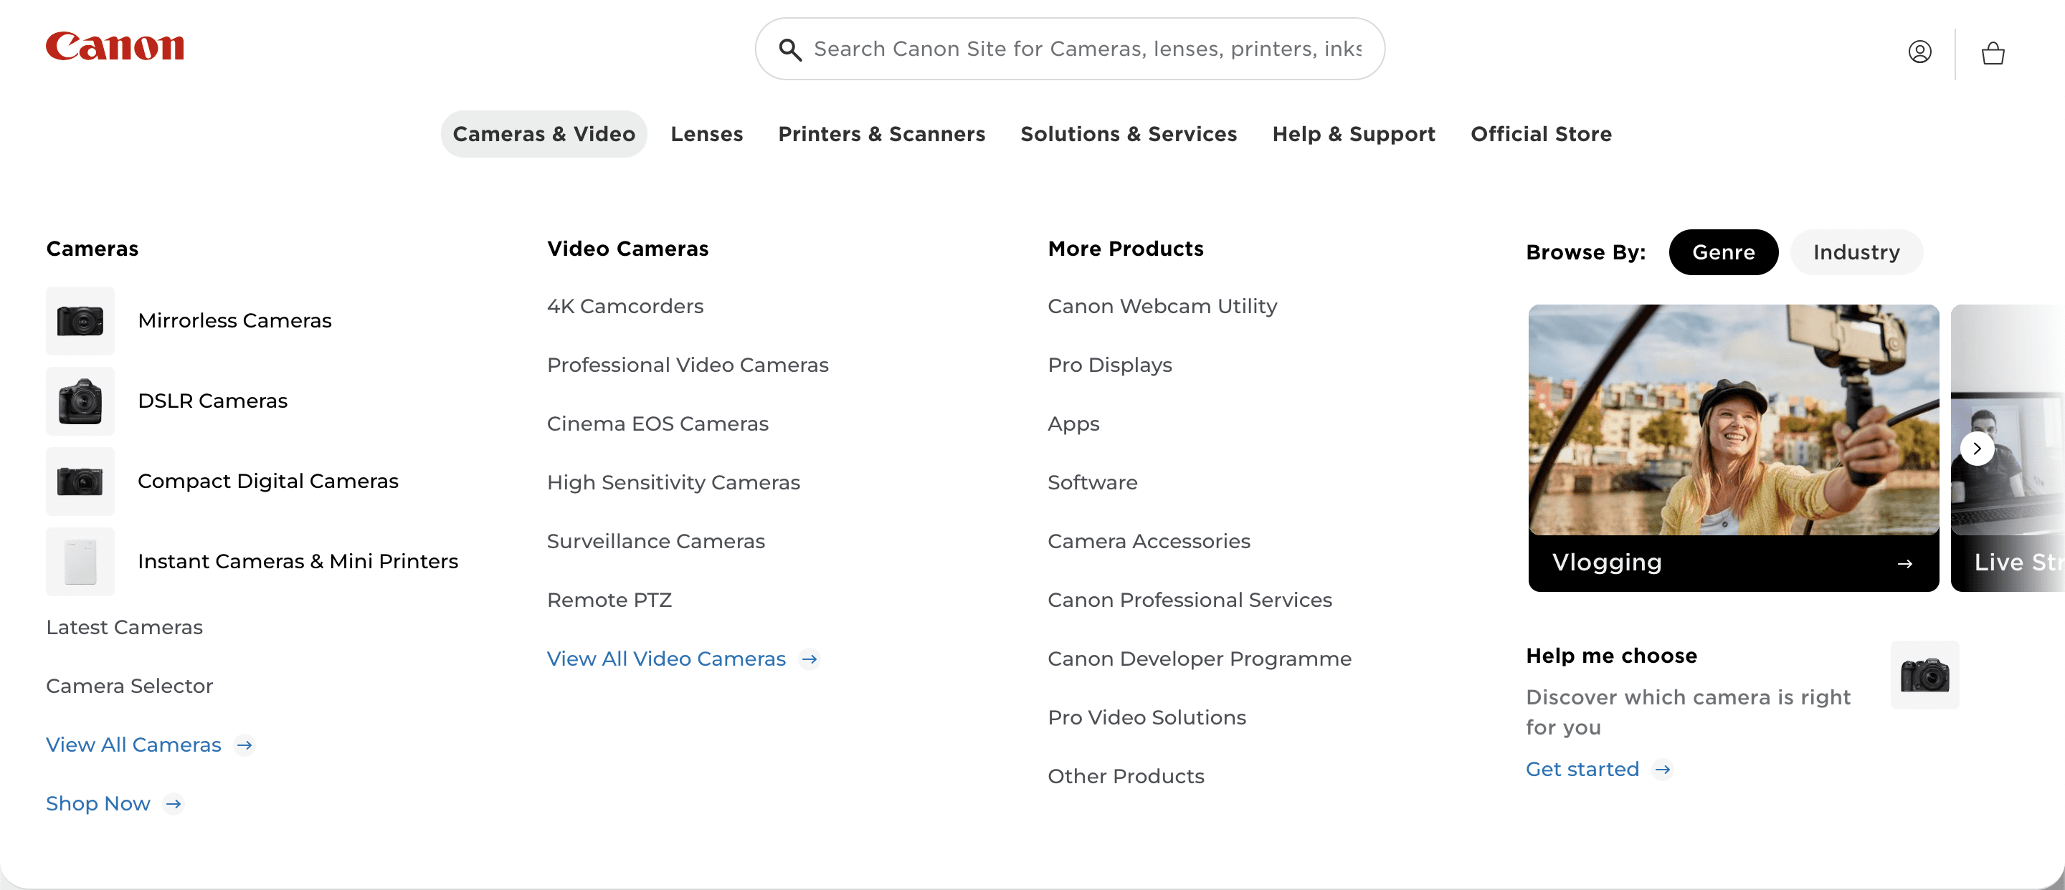Switch Browse By to Genre

pos(1723,252)
